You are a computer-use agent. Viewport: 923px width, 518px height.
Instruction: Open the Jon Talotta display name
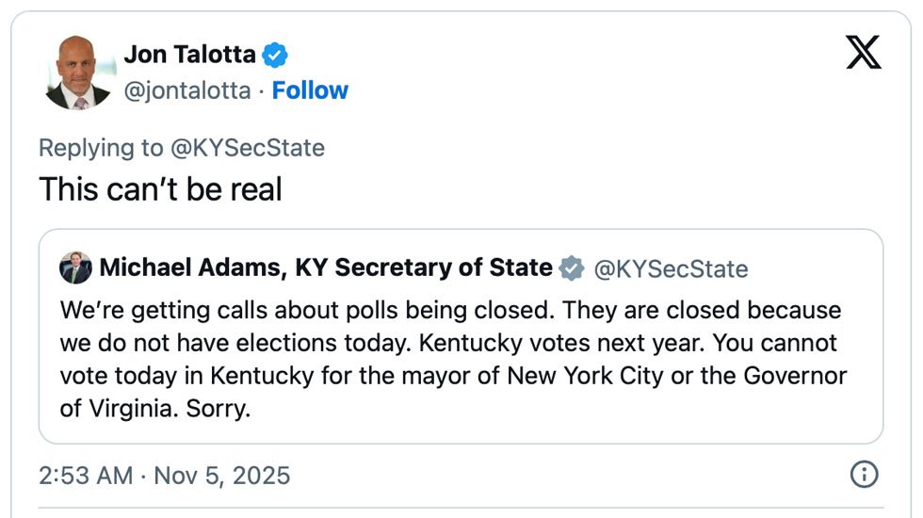pos(189,55)
